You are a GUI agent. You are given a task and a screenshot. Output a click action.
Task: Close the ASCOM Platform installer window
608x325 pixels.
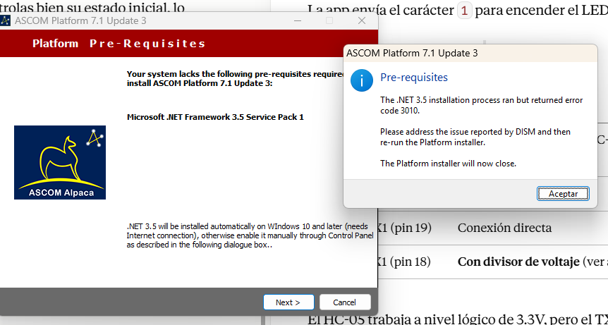pyautogui.click(x=362, y=20)
